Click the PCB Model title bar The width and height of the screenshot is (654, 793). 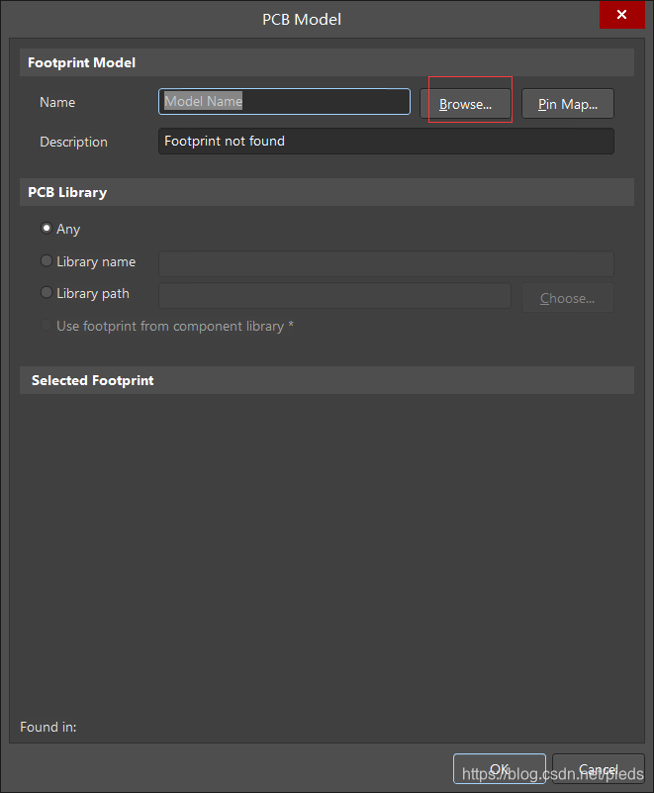[x=302, y=19]
